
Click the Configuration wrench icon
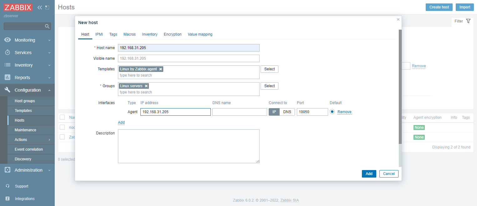coord(8,90)
